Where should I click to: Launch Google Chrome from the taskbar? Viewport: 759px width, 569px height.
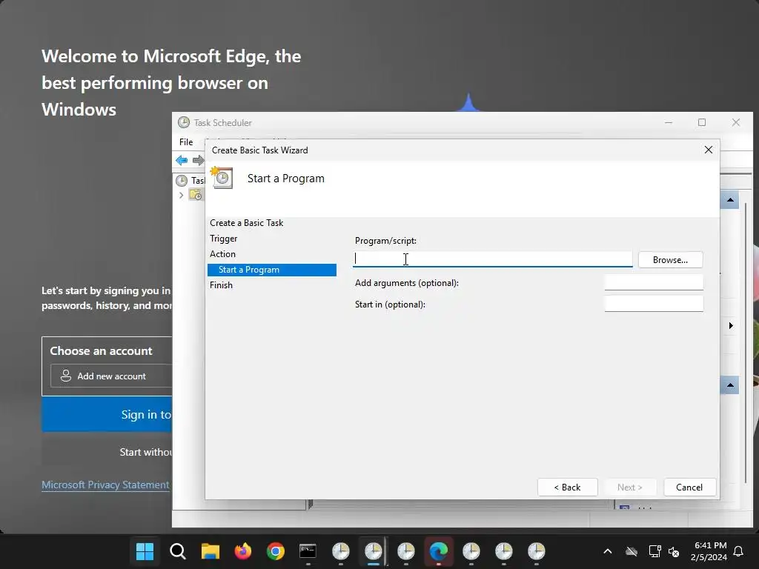click(276, 551)
